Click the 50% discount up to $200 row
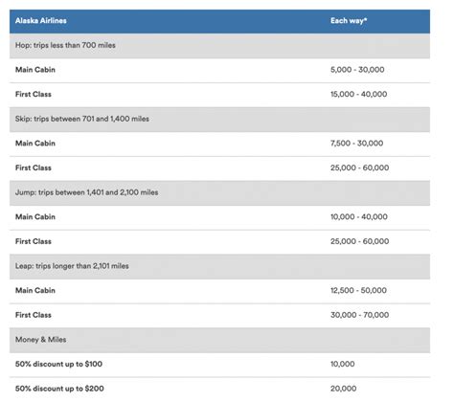Image resolution: width=454 pixels, height=402 pixels. pyautogui.click(x=219, y=389)
